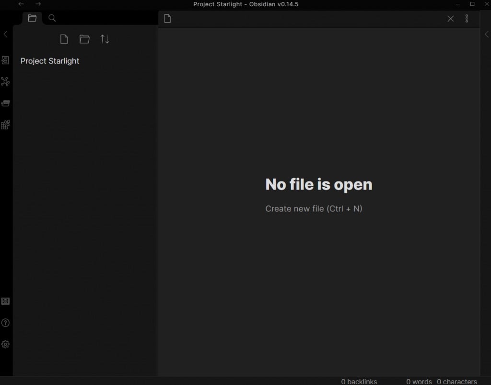The height and width of the screenshot is (385, 491).
Task: Switch to the Search tab
Action: coord(52,18)
